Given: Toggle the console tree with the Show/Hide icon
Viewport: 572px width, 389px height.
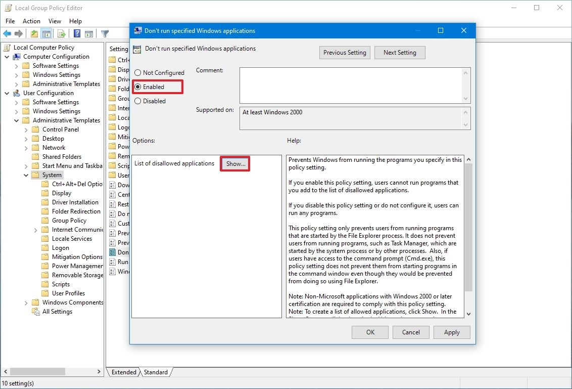Looking at the screenshot, I should (46, 33).
